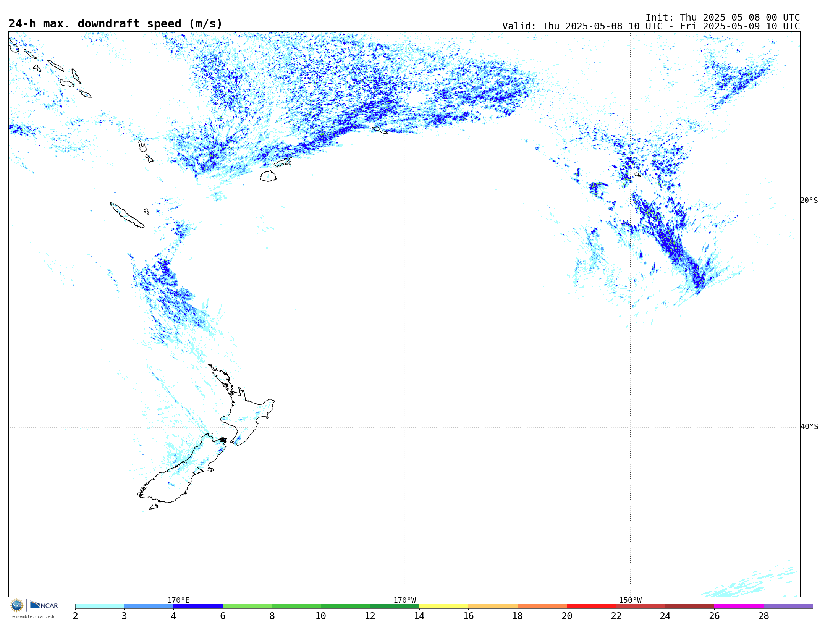
Task: Click the 20°S latitude label
Action: [809, 201]
